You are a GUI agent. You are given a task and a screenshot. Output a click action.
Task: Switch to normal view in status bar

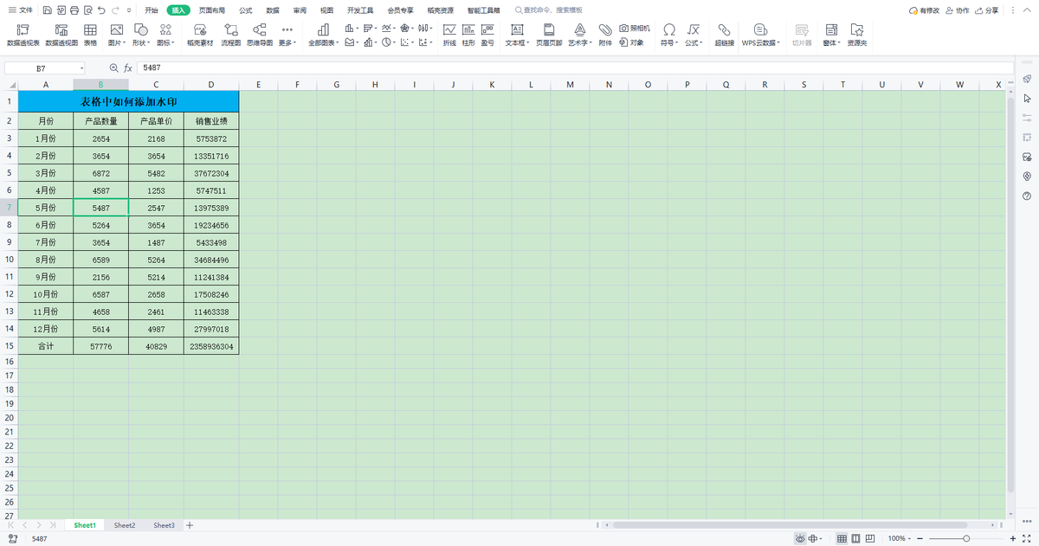[842, 538]
